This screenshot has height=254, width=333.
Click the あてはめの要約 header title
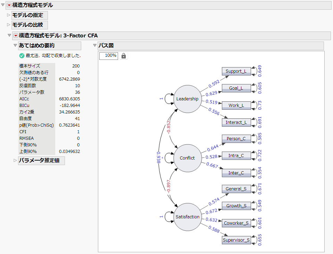coord(36,46)
